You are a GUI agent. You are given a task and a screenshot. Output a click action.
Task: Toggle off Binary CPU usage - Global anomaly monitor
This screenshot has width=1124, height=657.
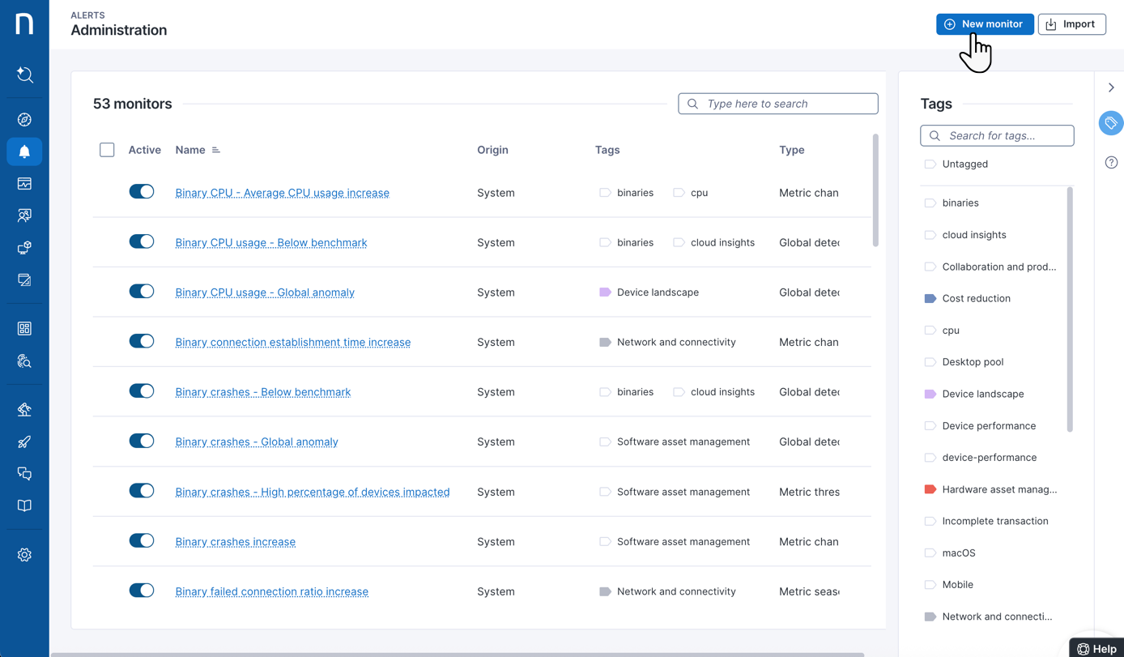tap(142, 292)
